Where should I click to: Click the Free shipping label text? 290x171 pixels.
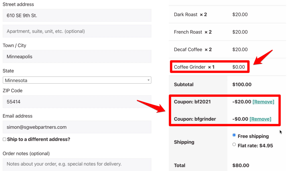pyautogui.click(x=253, y=136)
